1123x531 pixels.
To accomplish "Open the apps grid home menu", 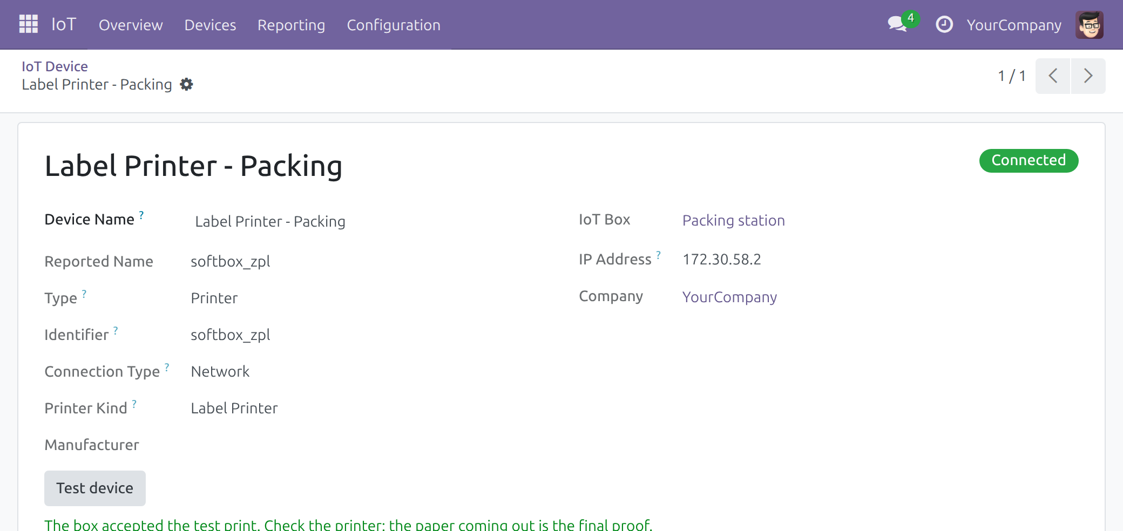I will 29,24.
